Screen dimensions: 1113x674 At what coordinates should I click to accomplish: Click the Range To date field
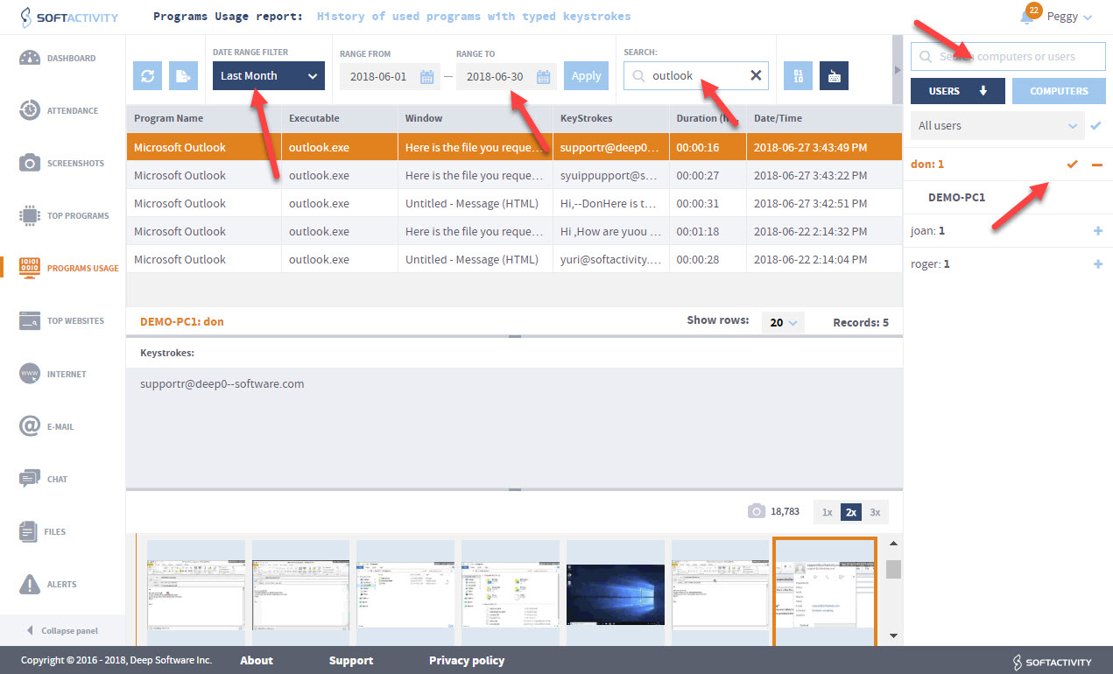tap(505, 76)
